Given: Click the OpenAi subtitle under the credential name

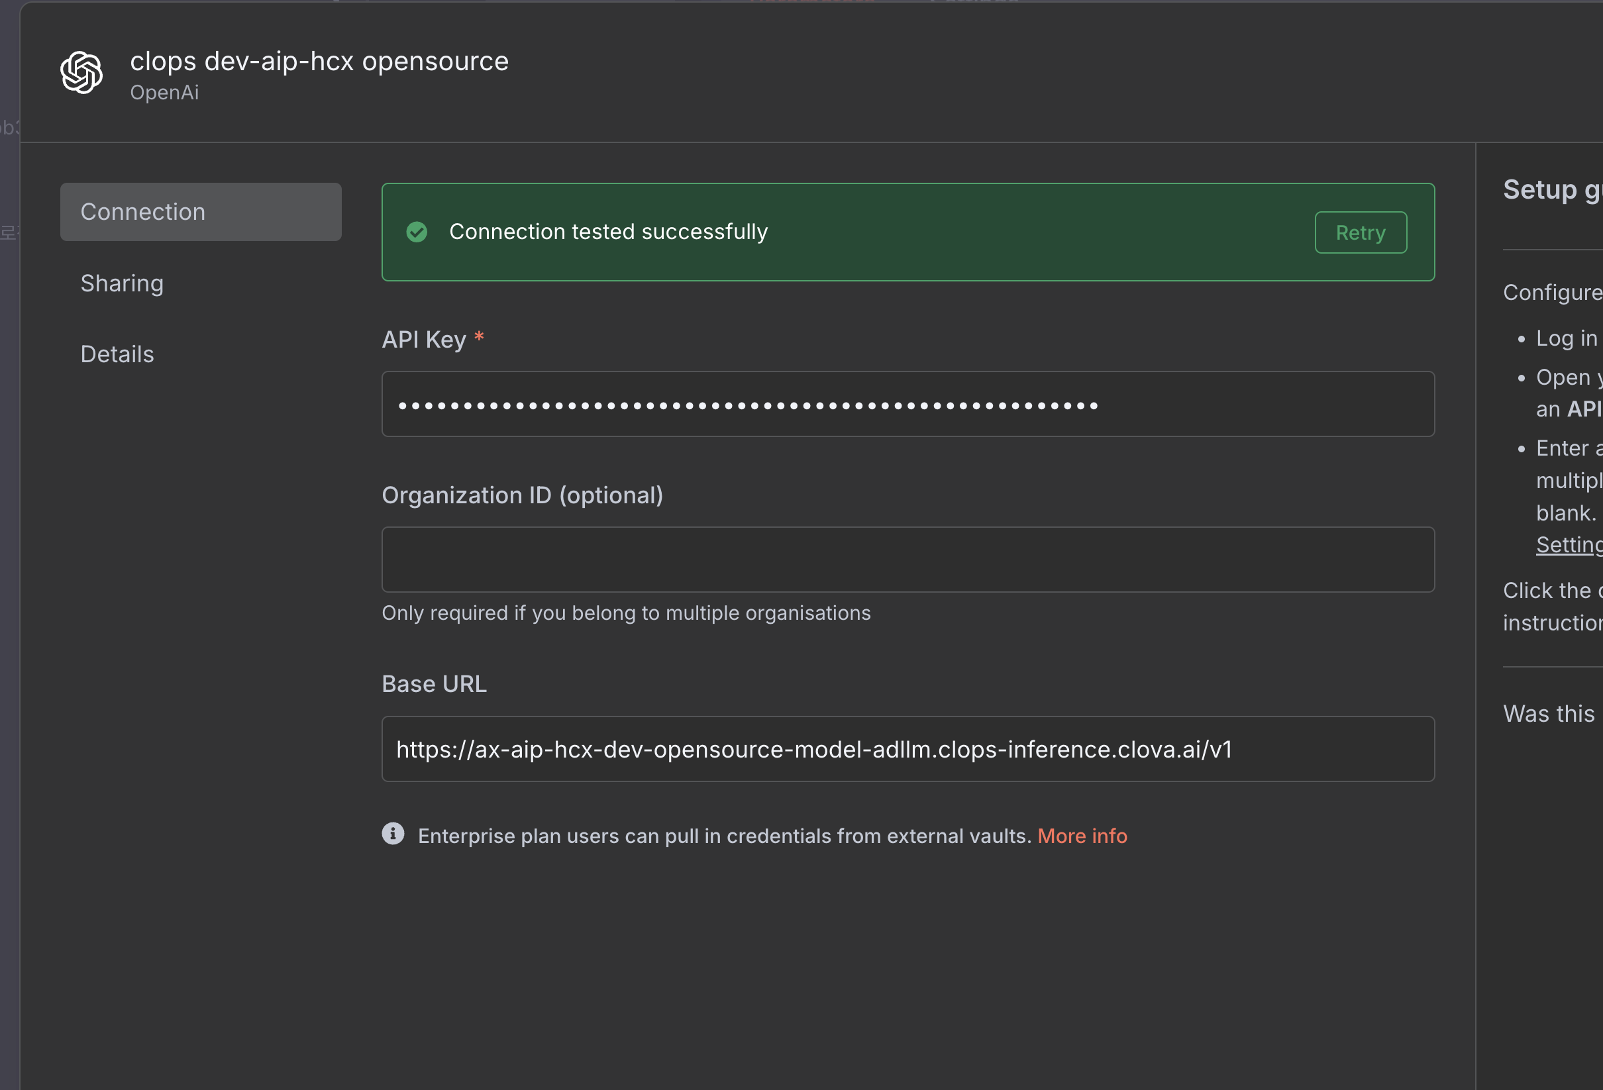Looking at the screenshot, I should (164, 93).
